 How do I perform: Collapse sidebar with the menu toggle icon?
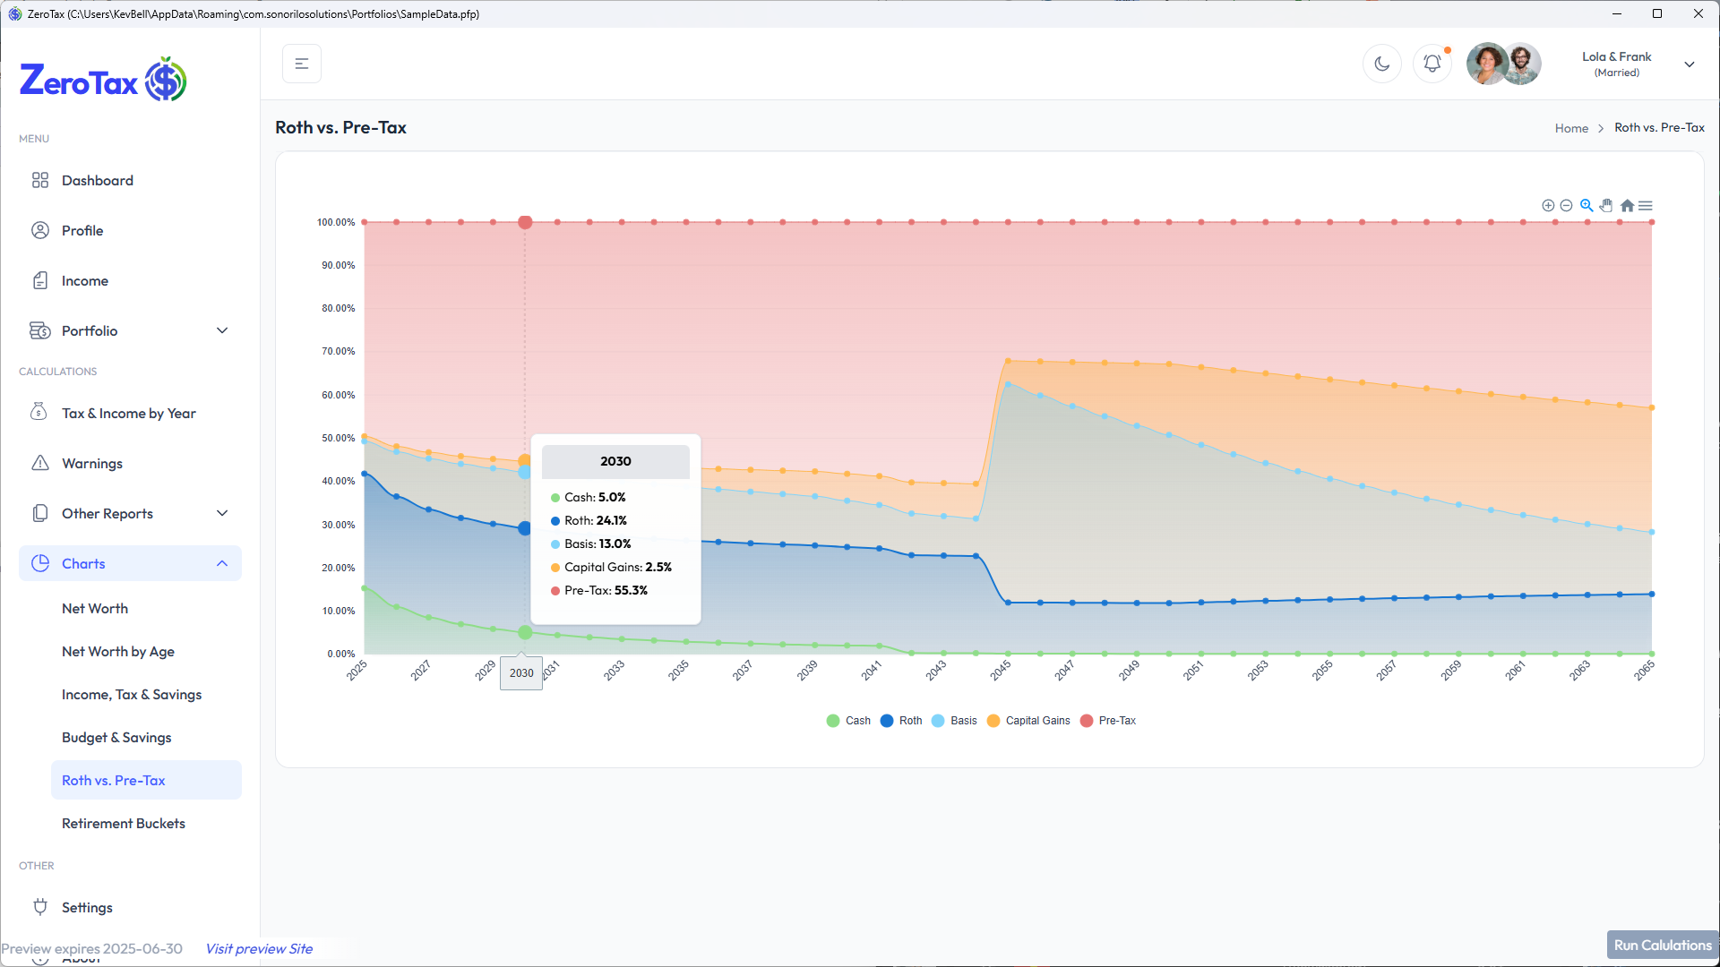[x=302, y=64]
